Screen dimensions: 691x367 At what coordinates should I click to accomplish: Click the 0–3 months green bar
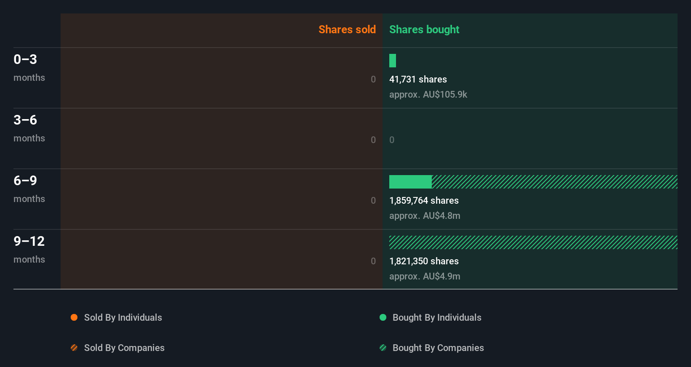tap(393, 61)
